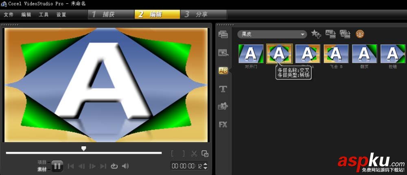Pause playback with the pause button
The height and width of the screenshot is (175, 407).
tap(57, 166)
